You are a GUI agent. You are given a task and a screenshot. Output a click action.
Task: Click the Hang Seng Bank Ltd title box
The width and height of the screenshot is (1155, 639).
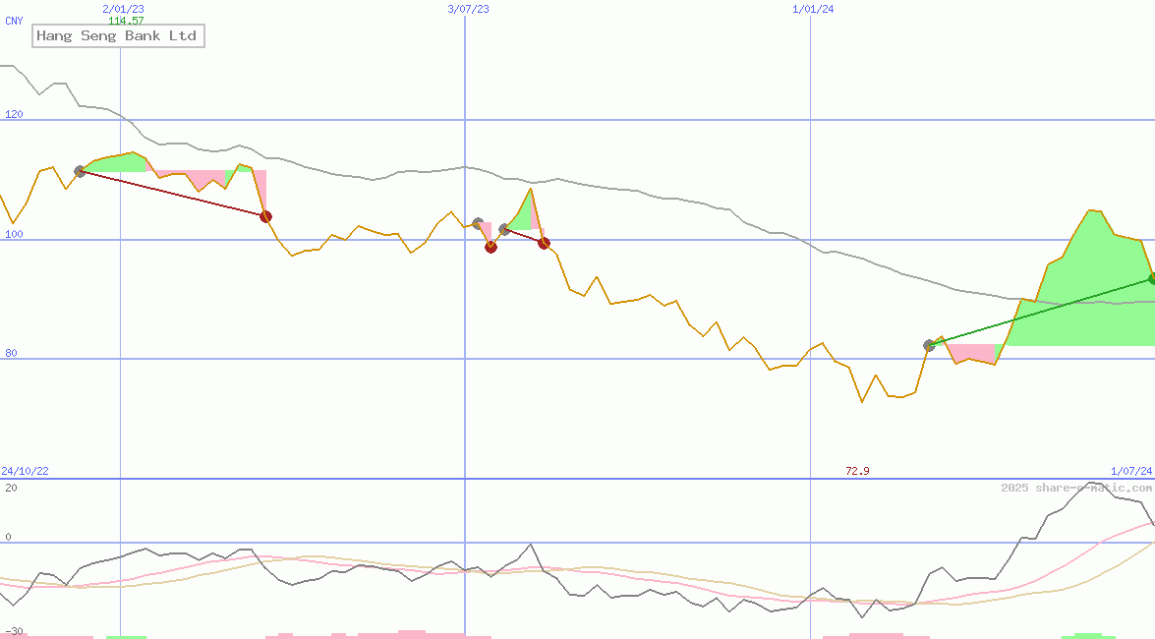tap(118, 36)
